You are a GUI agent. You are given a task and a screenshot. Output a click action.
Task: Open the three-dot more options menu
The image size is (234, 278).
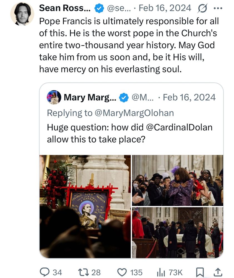click(218, 8)
